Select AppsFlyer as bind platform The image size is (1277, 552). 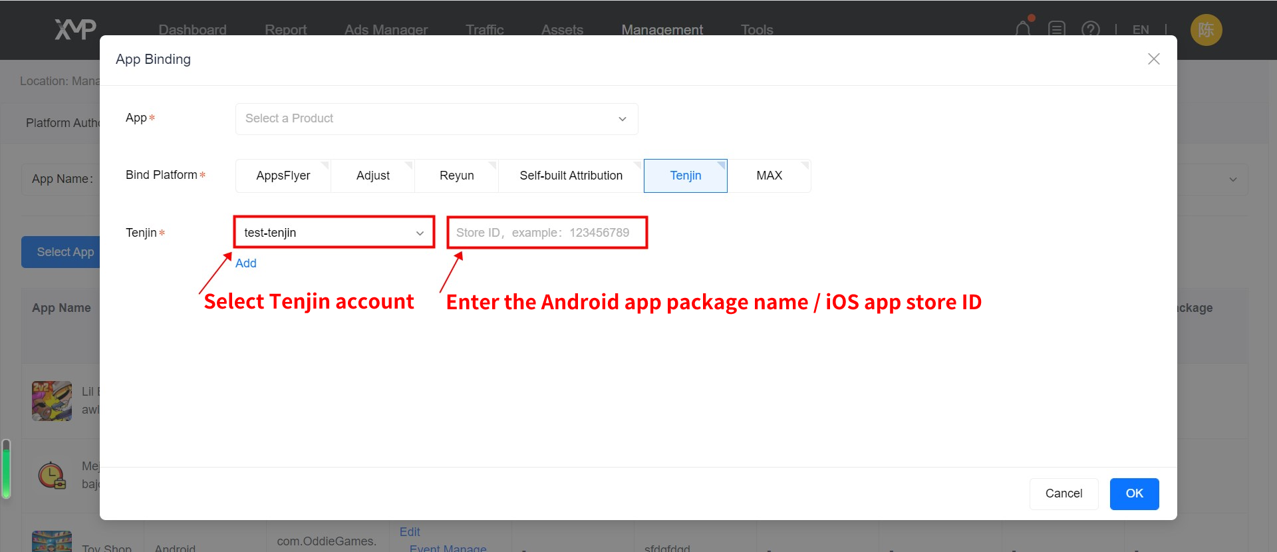tap(283, 176)
